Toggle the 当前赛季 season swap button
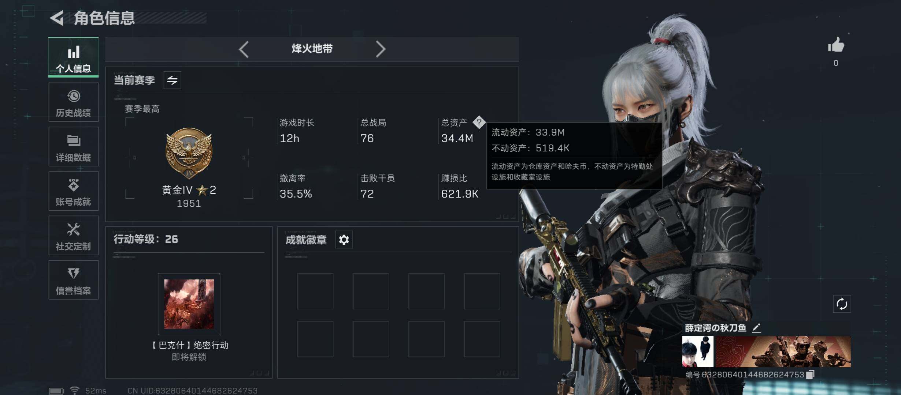The image size is (901, 395). tap(172, 80)
